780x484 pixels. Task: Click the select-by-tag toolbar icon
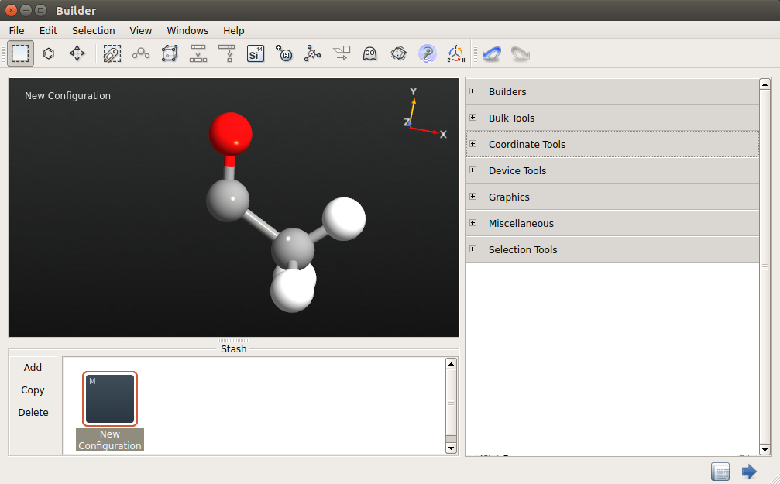click(x=112, y=53)
